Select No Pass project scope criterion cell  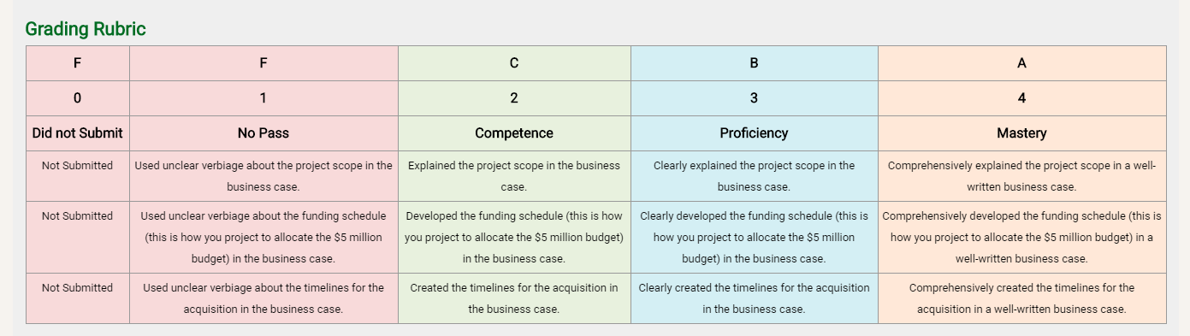[x=263, y=176]
